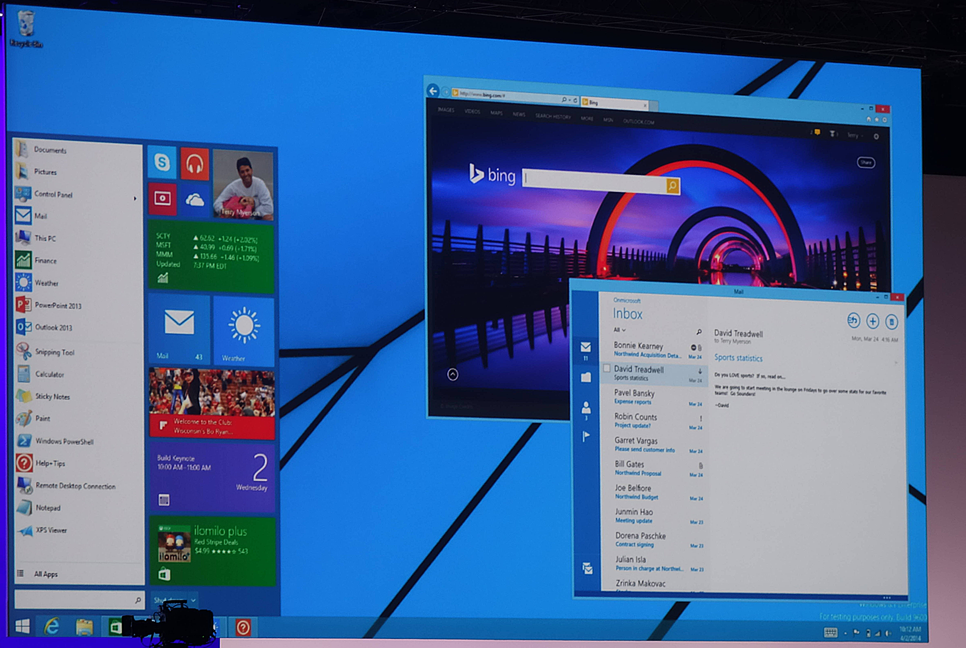Select Snipping Tool from Start menu

pyautogui.click(x=54, y=352)
